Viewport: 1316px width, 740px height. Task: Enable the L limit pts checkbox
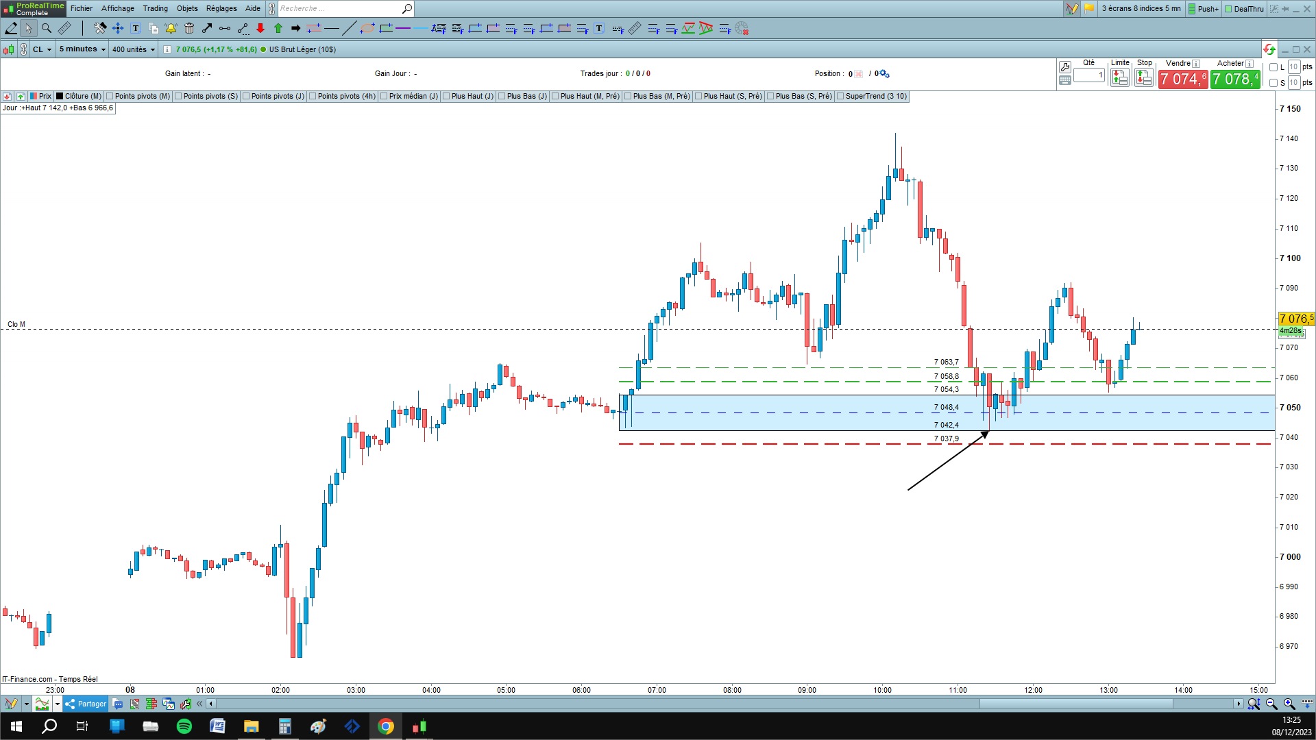(1274, 67)
